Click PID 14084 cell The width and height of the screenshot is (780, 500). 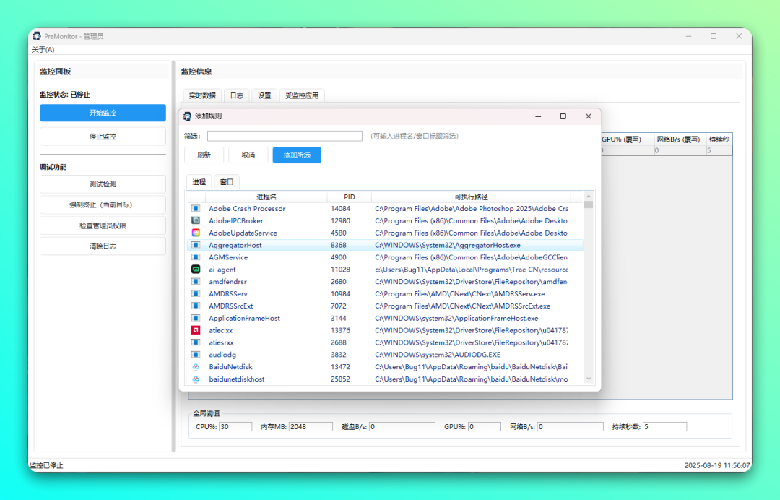341,209
